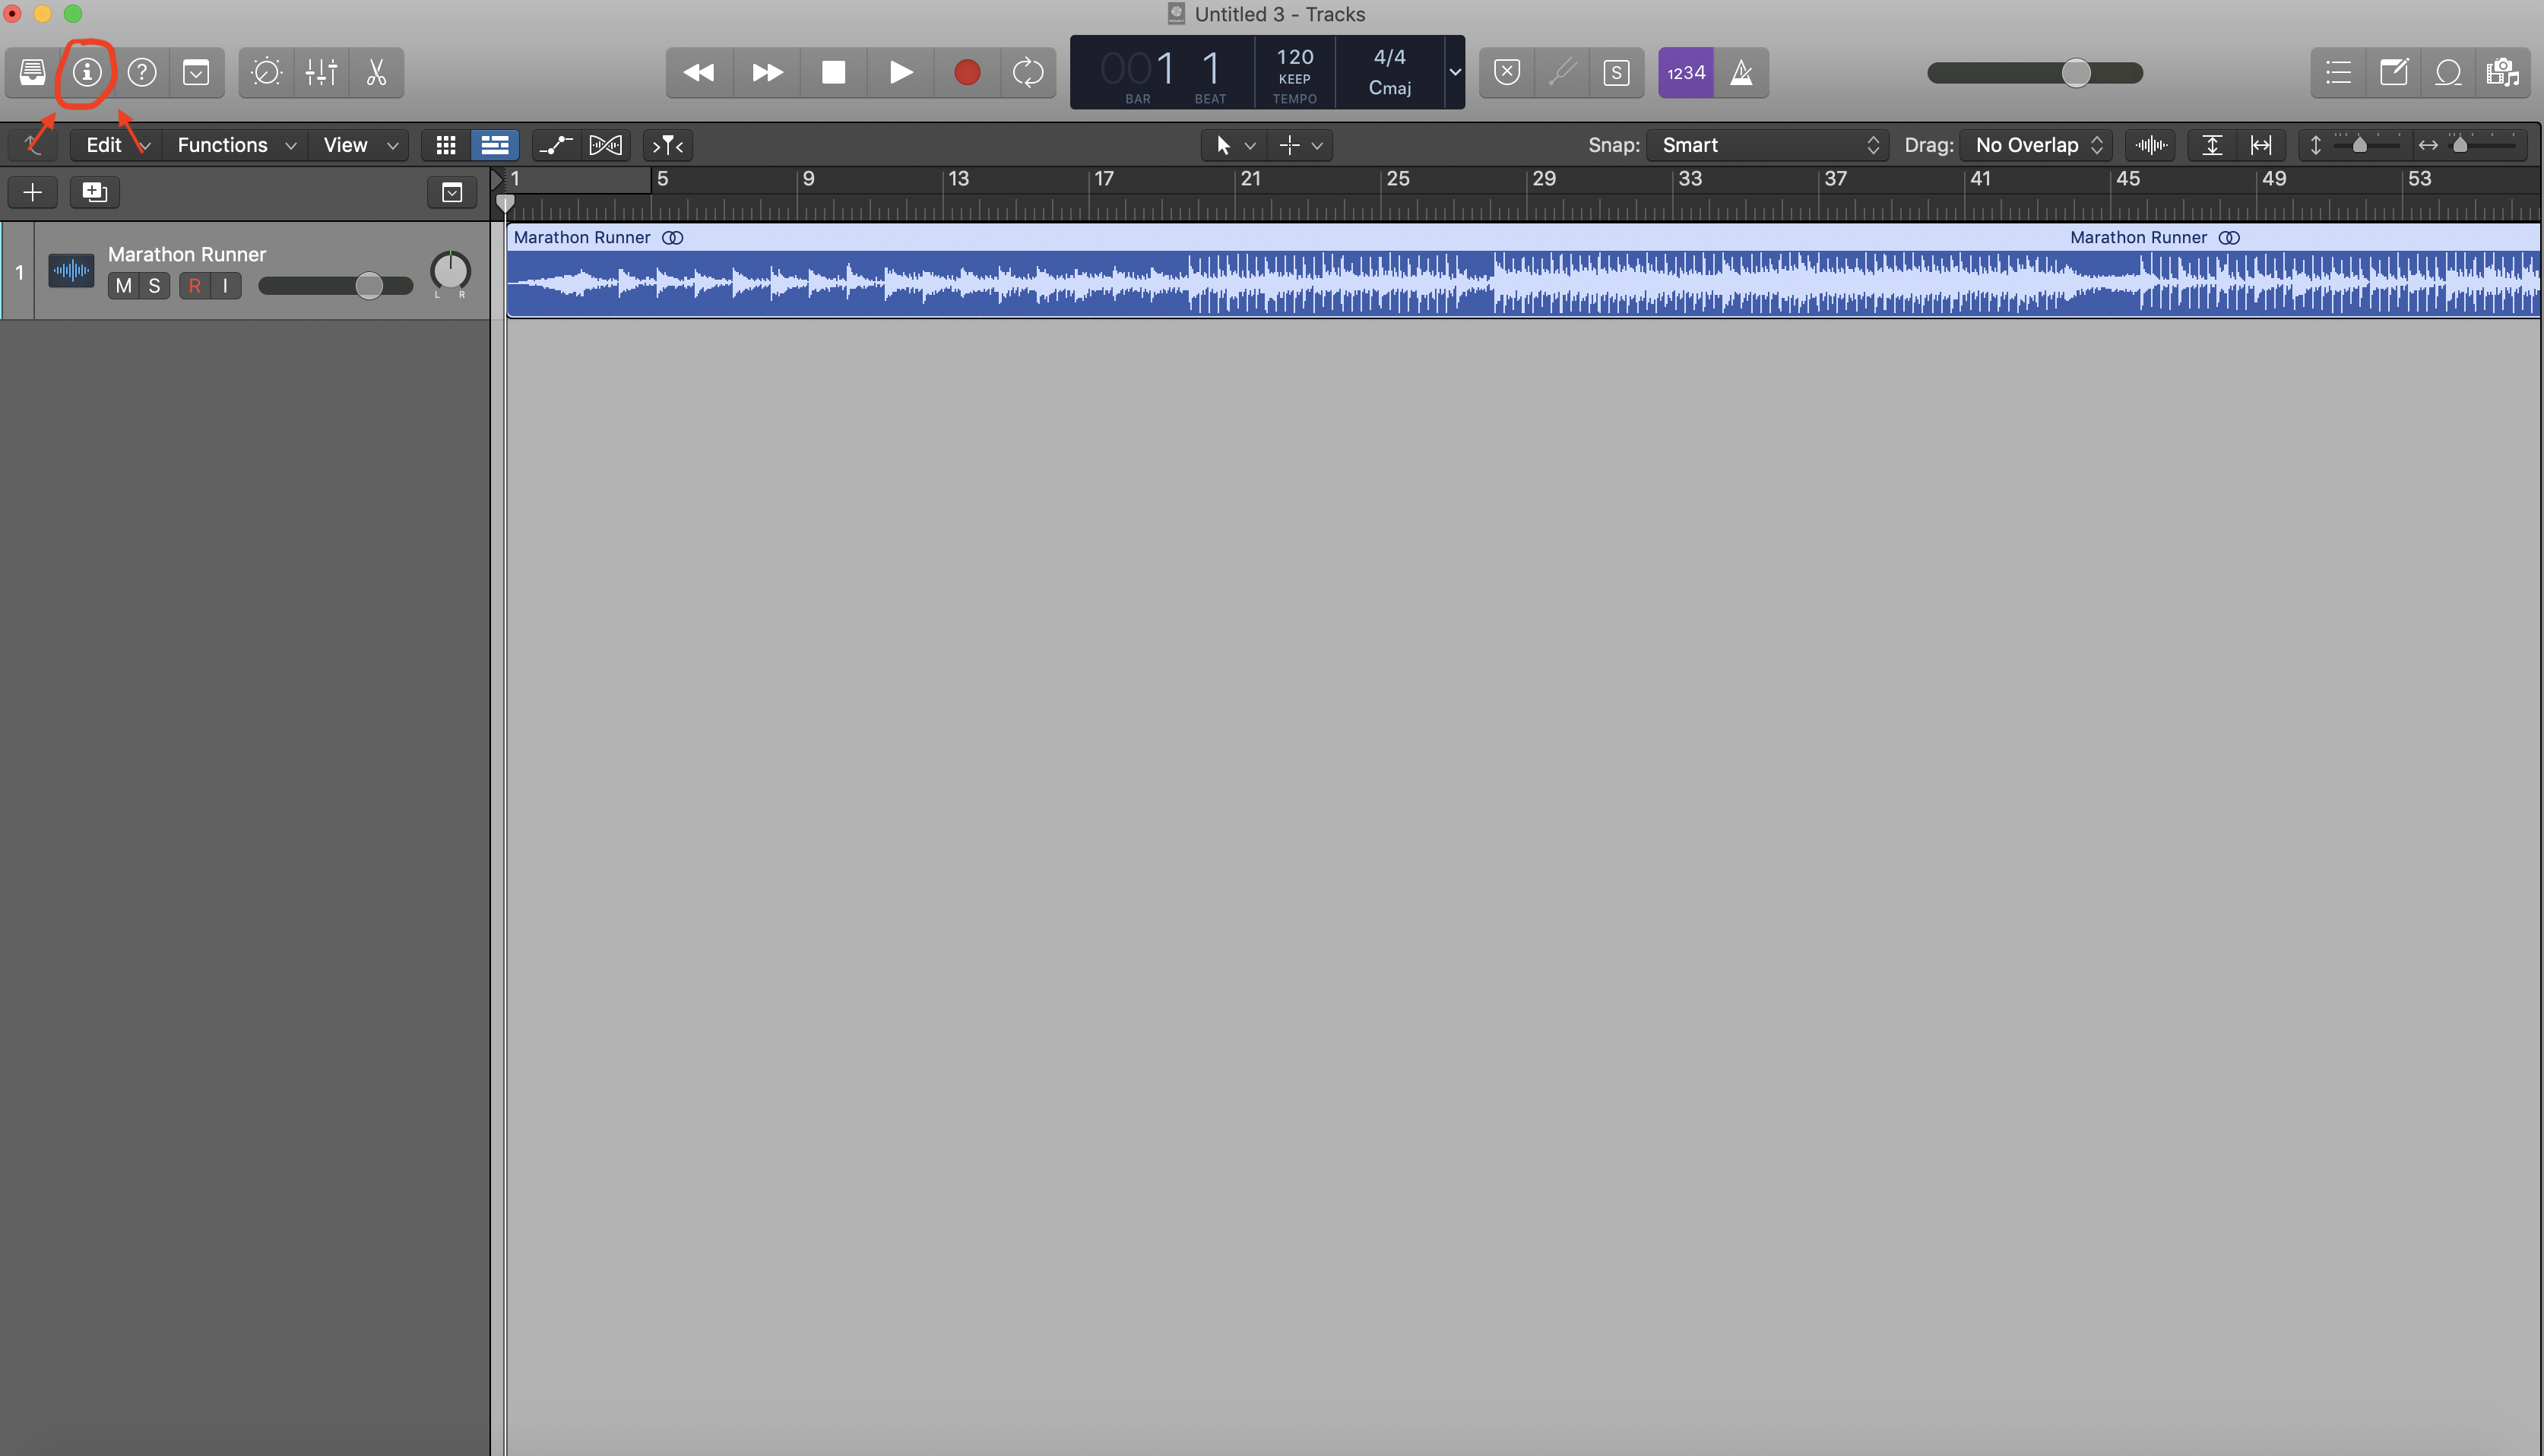Show the Note Pad icon

pyautogui.click(x=2393, y=72)
